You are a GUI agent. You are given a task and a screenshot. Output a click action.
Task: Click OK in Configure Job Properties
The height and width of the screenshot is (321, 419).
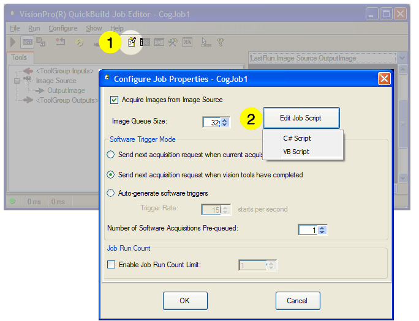(x=185, y=301)
